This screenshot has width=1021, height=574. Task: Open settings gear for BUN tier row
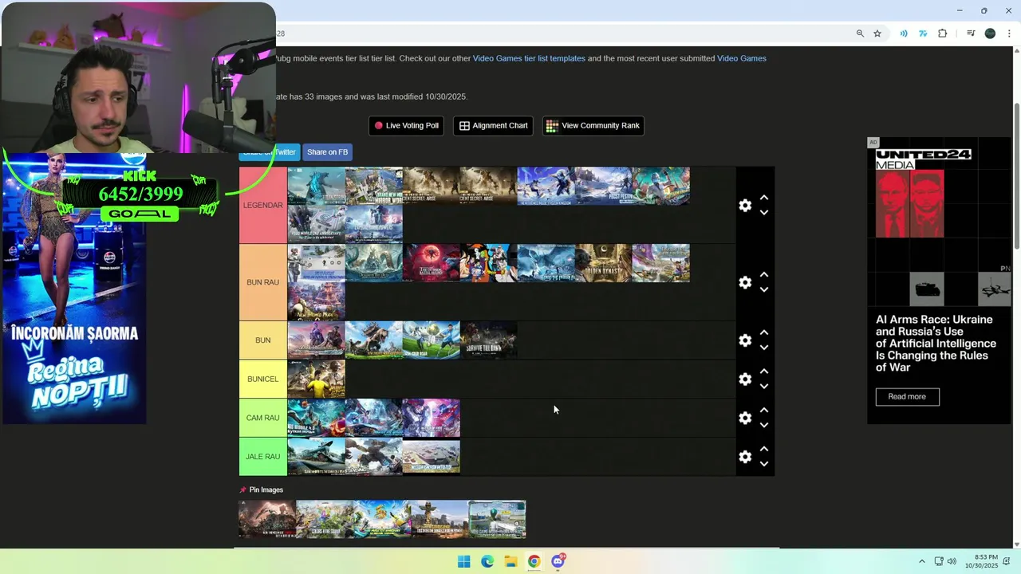pyautogui.click(x=745, y=340)
